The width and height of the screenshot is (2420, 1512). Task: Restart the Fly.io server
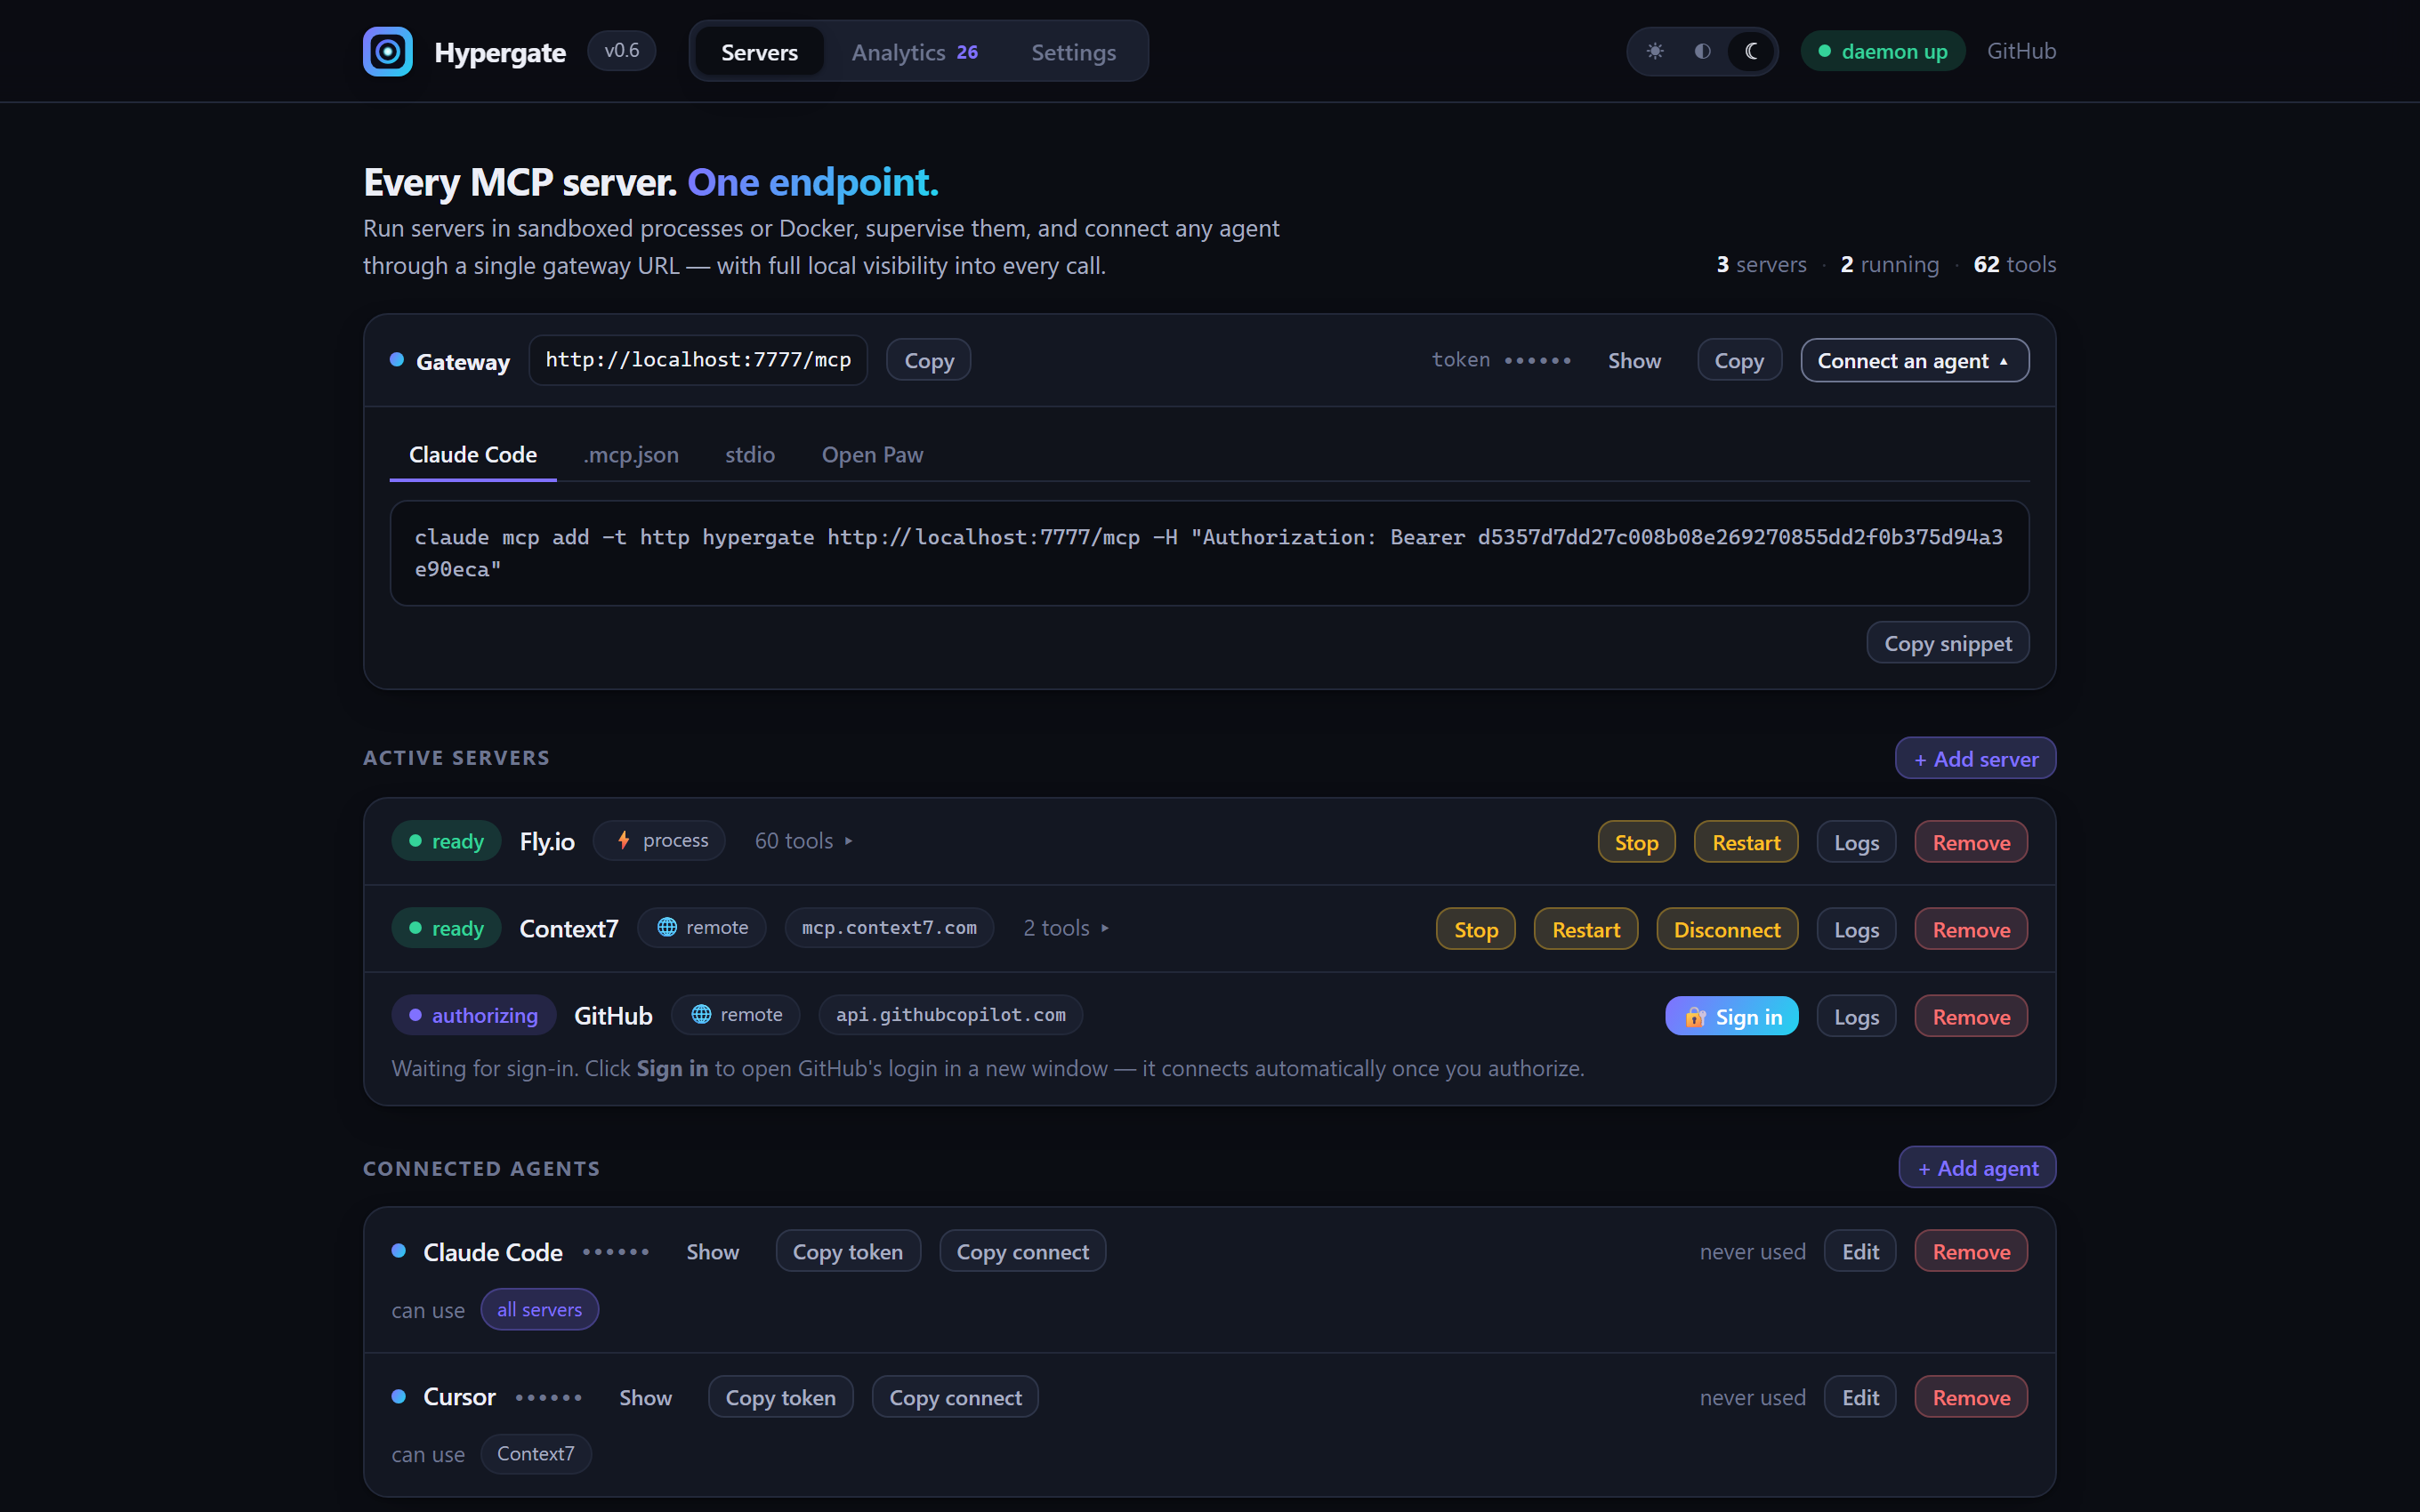coord(1746,842)
